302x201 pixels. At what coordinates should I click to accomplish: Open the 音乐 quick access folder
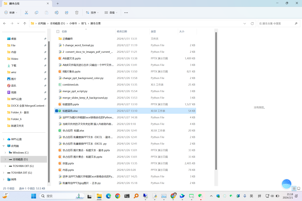[x=14, y=86]
